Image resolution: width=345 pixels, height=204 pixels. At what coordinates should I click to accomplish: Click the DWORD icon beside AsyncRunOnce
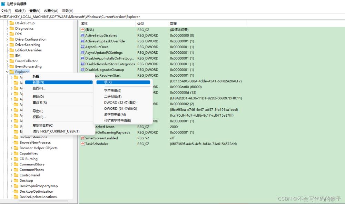click(82, 47)
